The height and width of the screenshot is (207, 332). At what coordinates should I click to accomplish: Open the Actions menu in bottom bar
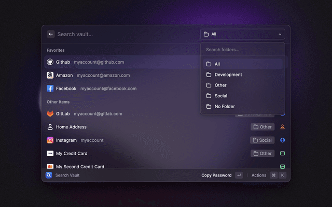[259, 175]
